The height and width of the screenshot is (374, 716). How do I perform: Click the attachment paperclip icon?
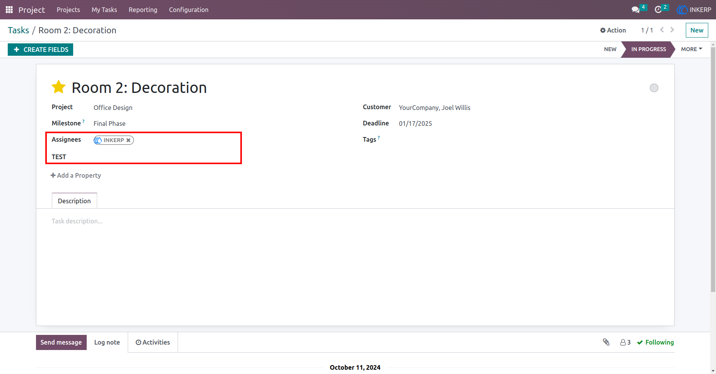pyautogui.click(x=606, y=342)
